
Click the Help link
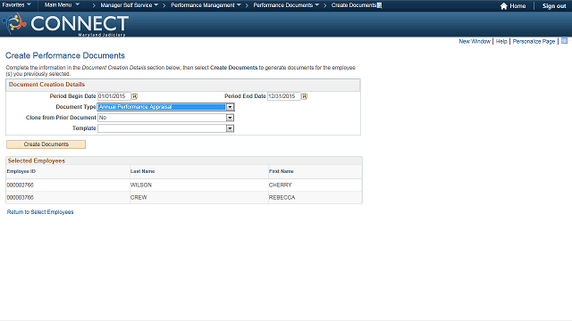(x=501, y=42)
